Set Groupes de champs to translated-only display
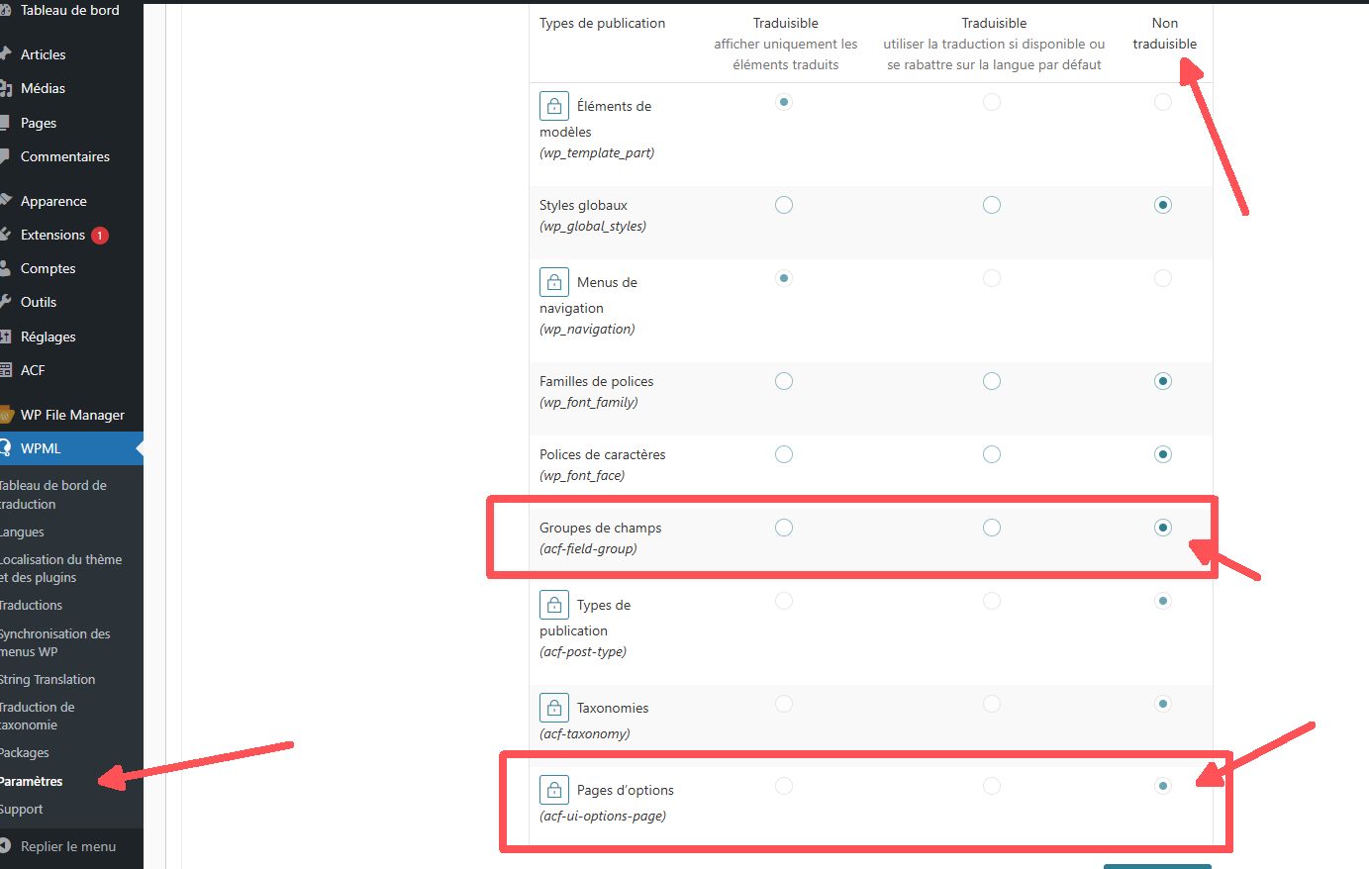 click(784, 528)
